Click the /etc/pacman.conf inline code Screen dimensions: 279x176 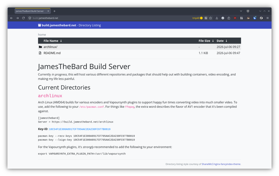coord(92,107)
